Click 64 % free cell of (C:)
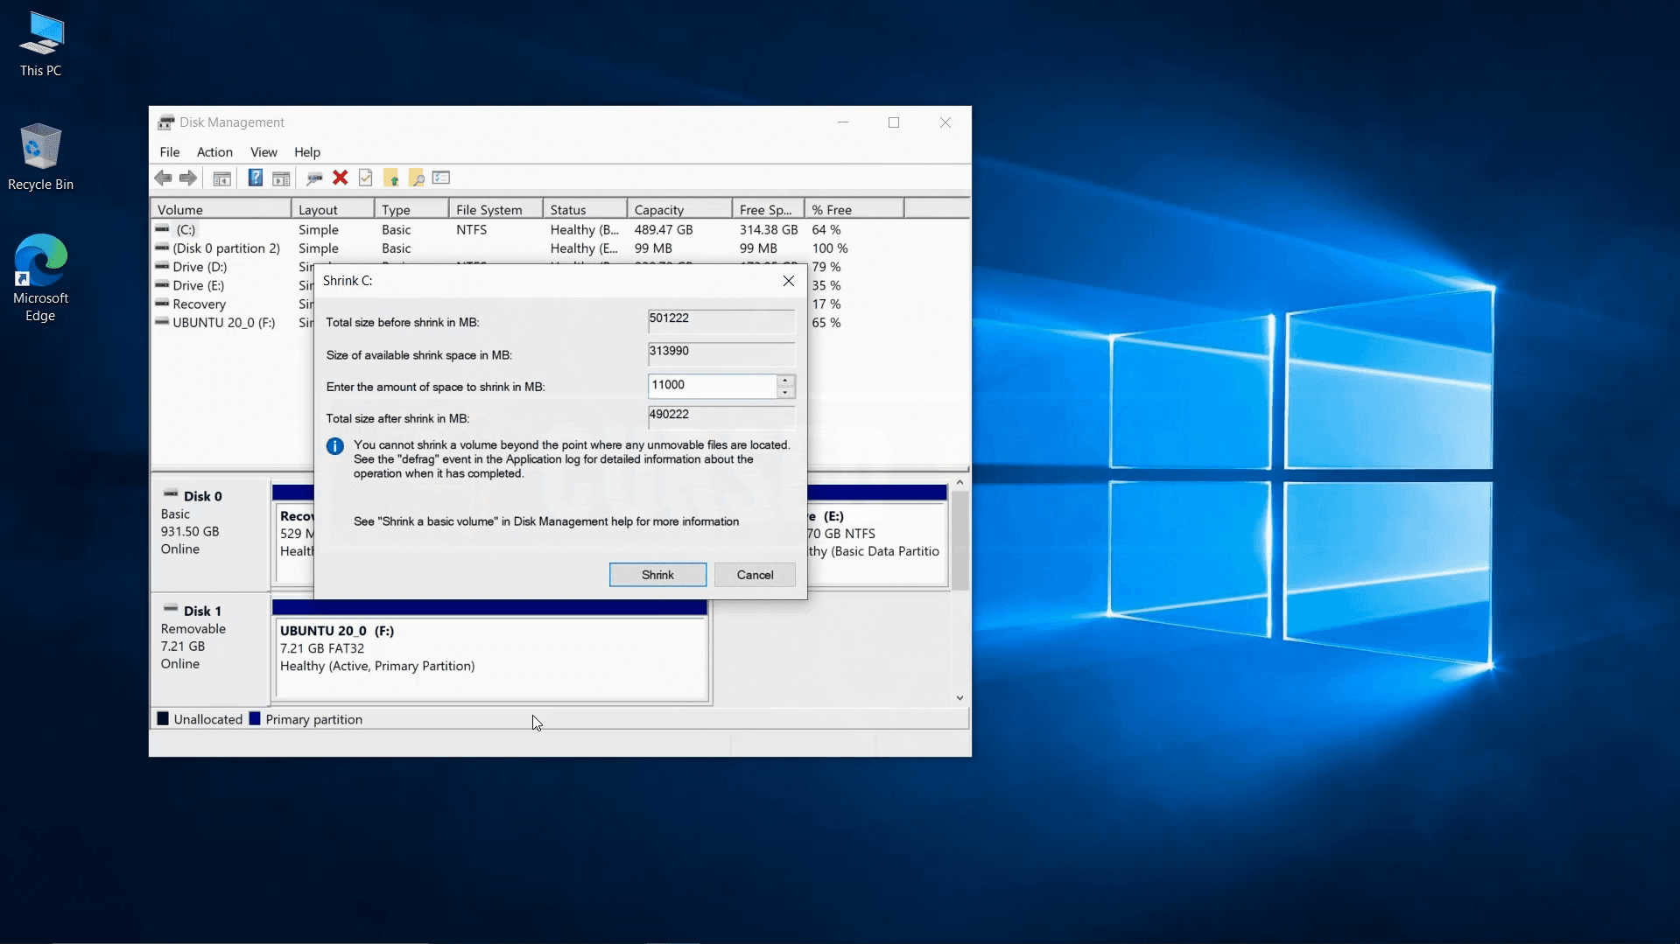Image resolution: width=1680 pixels, height=944 pixels. (826, 229)
